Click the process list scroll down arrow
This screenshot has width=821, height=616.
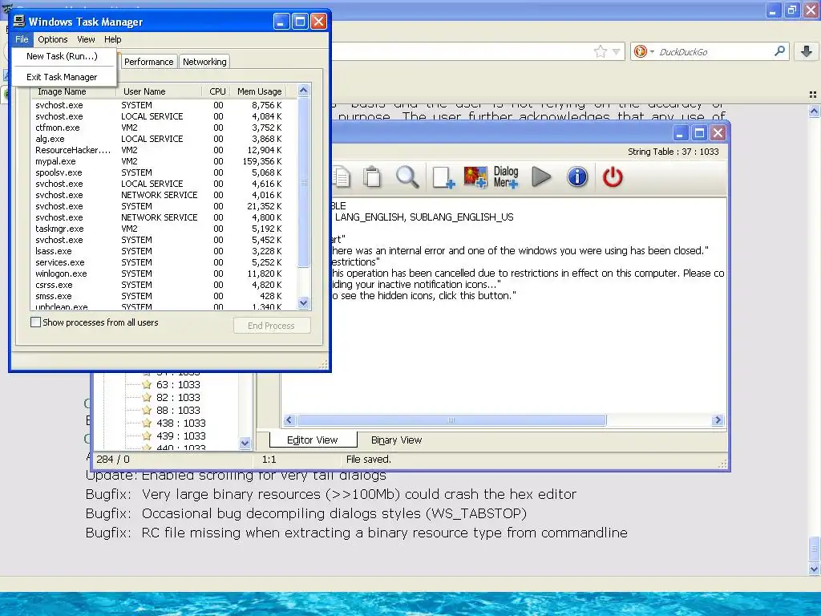point(304,302)
